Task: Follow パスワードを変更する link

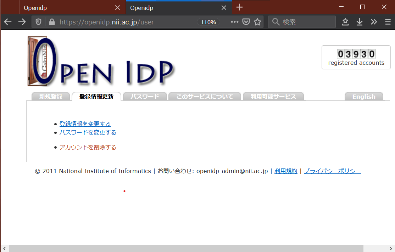Action: tap(88, 132)
